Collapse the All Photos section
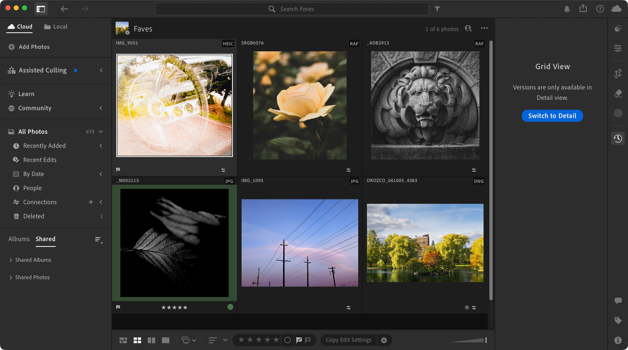The width and height of the screenshot is (628, 350). [101, 132]
